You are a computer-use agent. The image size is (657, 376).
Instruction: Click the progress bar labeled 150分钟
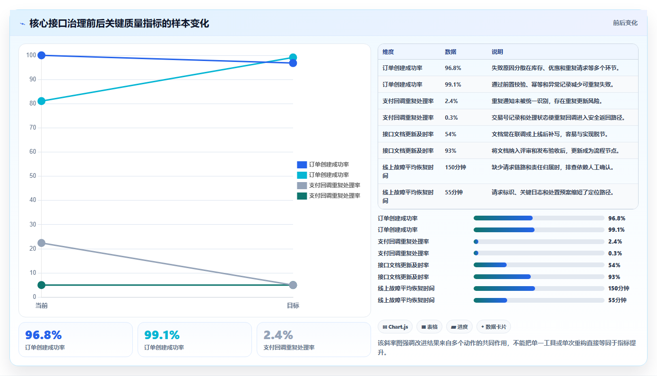coord(539,289)
